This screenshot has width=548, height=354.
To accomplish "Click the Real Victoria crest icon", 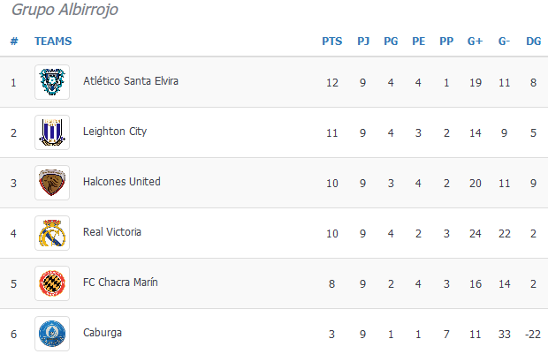I will pos(52,233).
